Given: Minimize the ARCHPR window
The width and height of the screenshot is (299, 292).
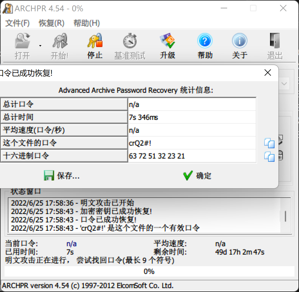Looking at the screenshot, I should click(x=224, y=8).
